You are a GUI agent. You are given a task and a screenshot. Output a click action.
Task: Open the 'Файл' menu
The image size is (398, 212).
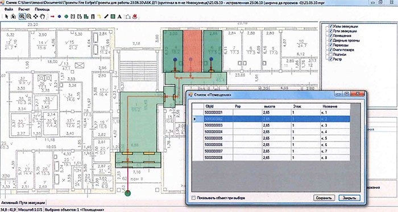9,10
